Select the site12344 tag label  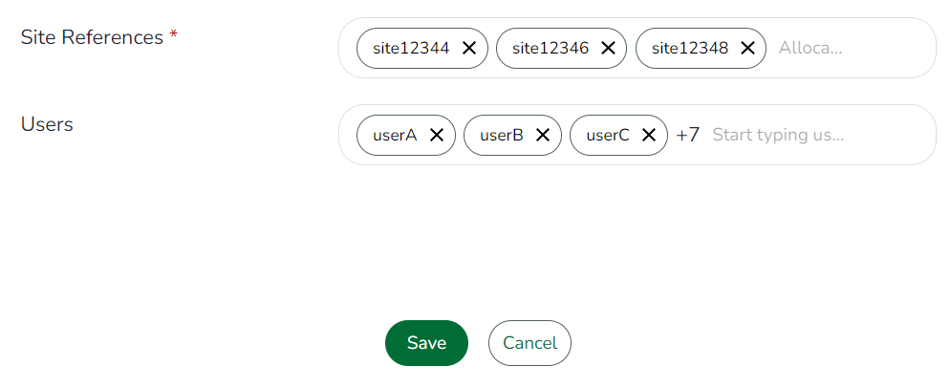tap(411, 48)
